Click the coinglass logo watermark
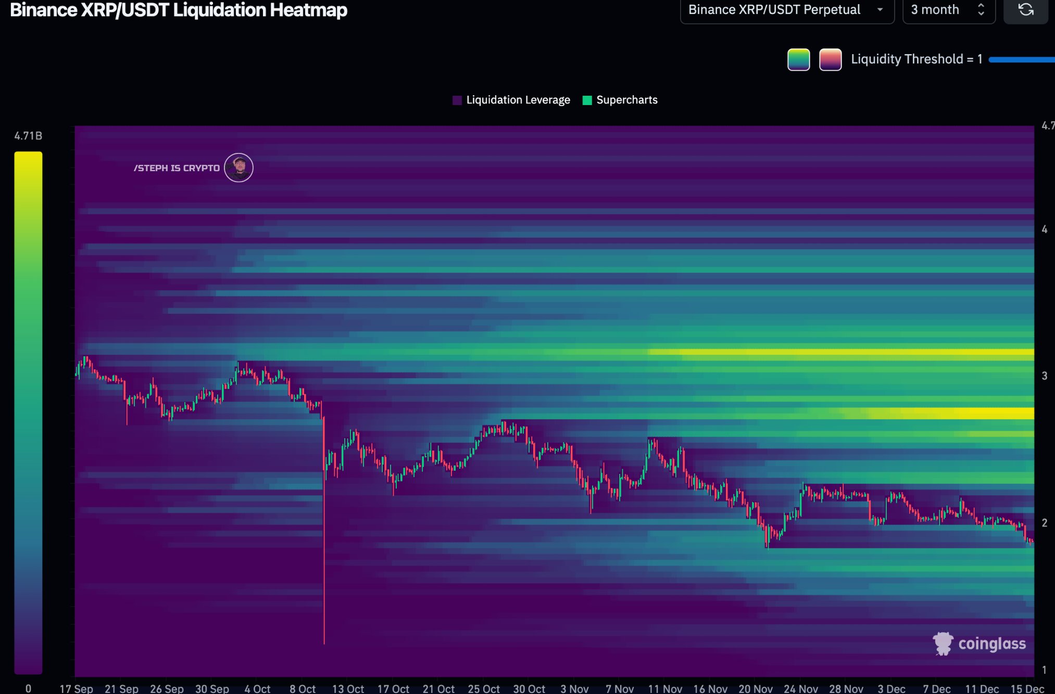Viewport: 1055px width, 694px height. 979,644
